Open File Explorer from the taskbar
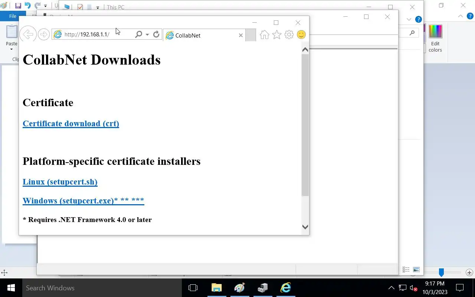The height and width of the screenshot is (297, 475). 216,288
